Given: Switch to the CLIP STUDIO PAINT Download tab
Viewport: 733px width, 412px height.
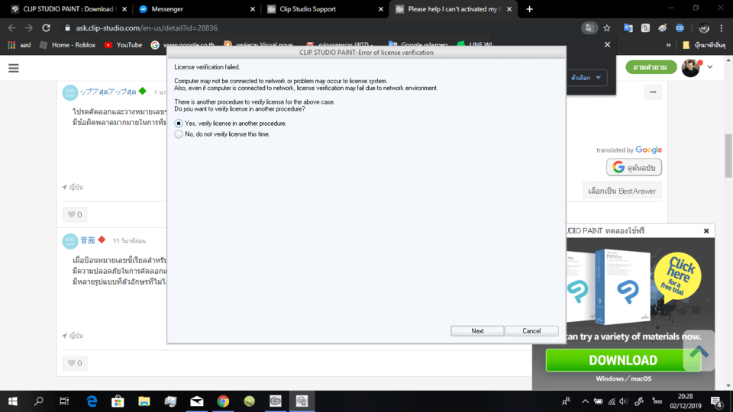Looking at the screenshot, I should click(68, 9).
